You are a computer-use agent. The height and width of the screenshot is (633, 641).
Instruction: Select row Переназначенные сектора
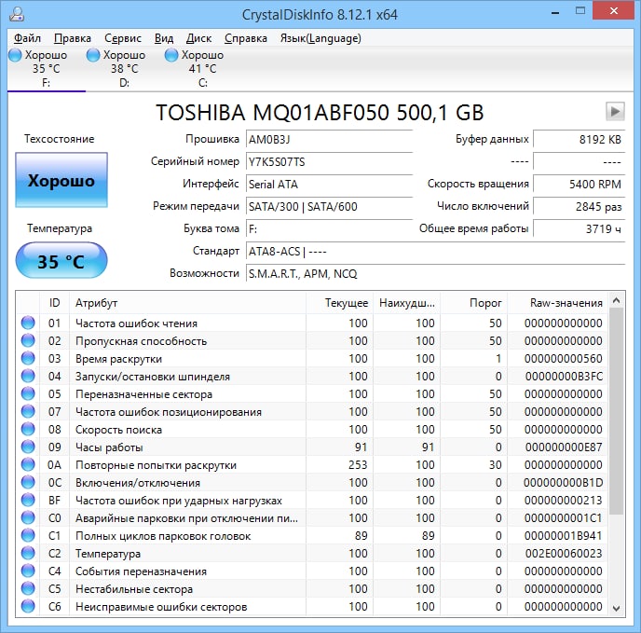click(x=312, y=393)
